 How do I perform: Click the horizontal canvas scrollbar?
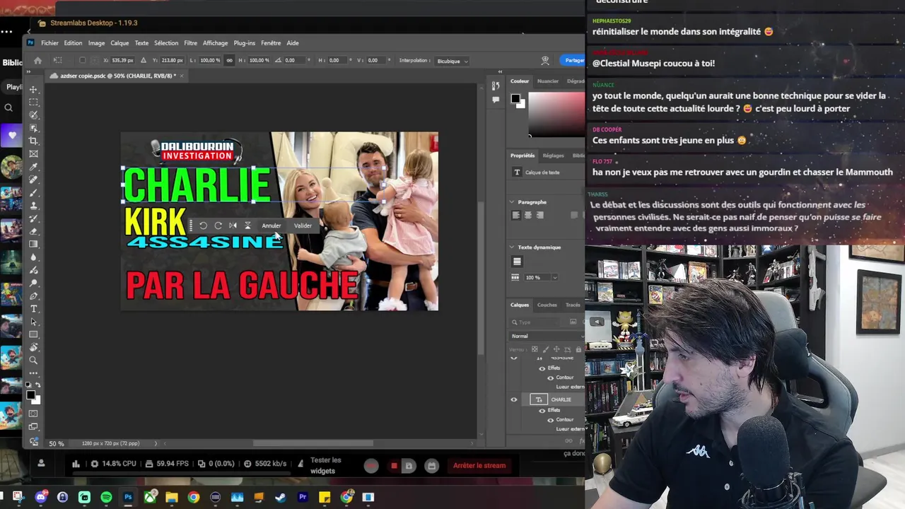pos(313,443)
